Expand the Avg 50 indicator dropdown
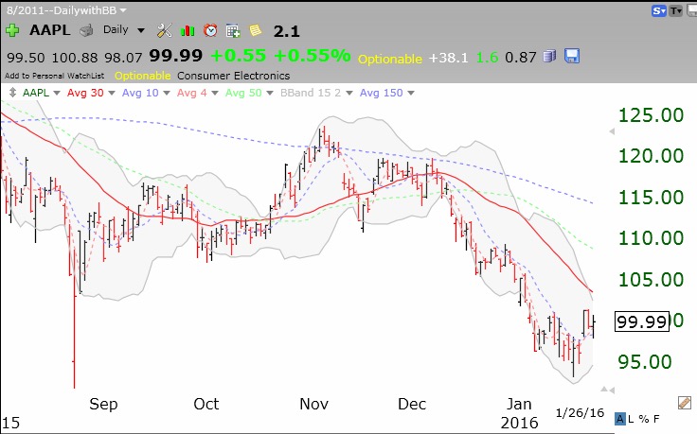Image resolution: width=697 pixels, height=434 pixels. [270, 93]
